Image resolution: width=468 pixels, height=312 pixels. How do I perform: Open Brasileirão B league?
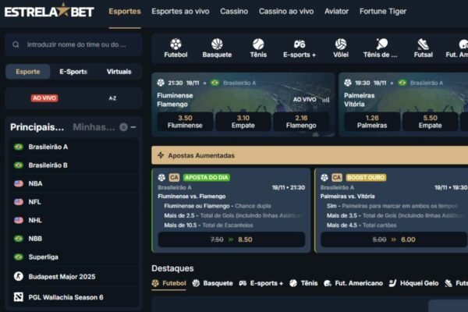[73, 165]
